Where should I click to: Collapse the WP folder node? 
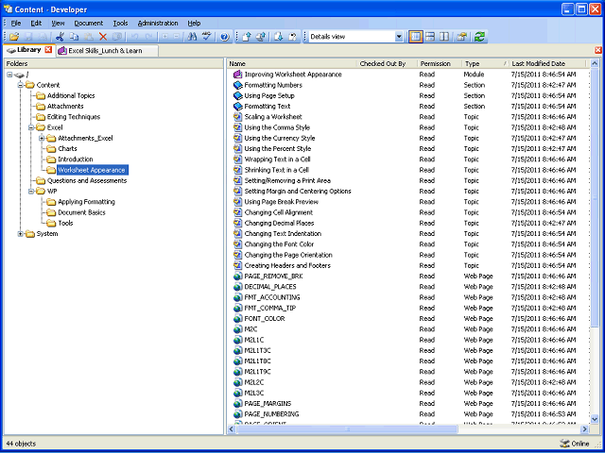[x=31, y=191]
